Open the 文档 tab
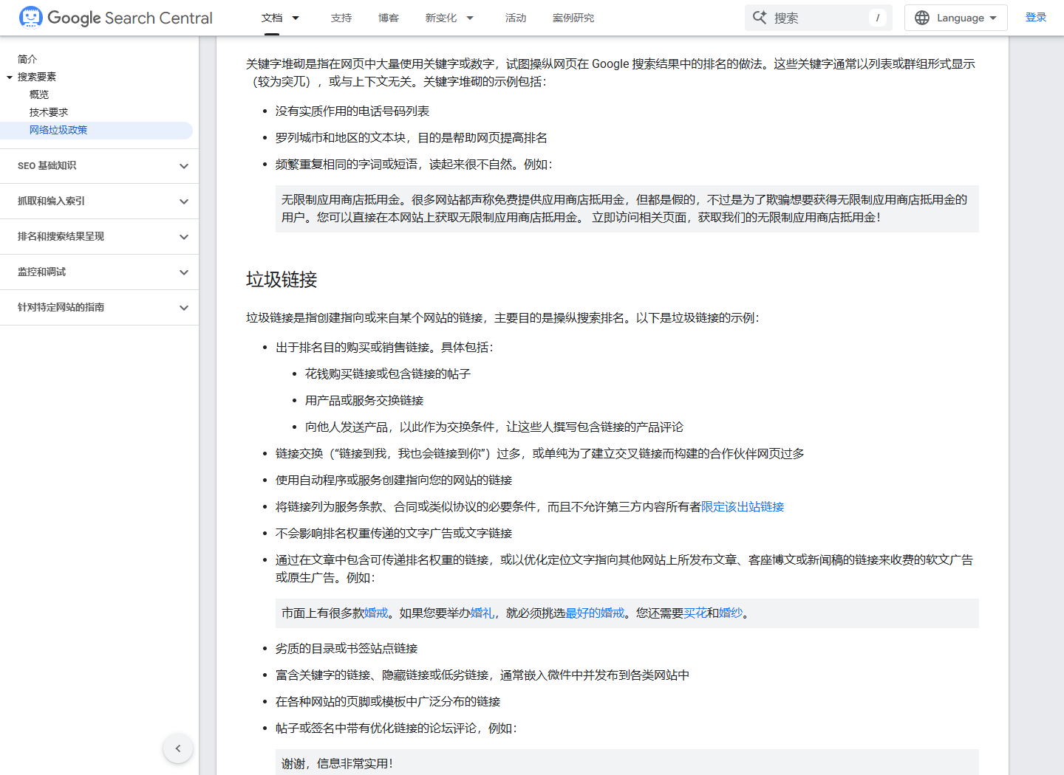Image resolution: width=1064 pixels, height=775 pixels. click(272, 18)
